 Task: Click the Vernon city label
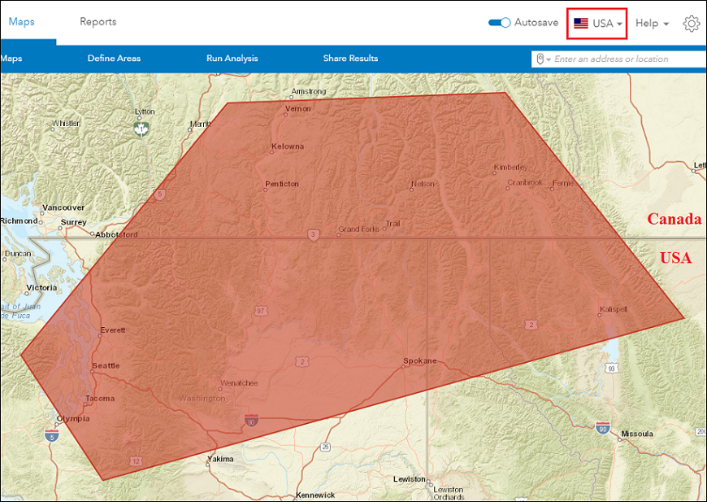(x=298, y=109)
